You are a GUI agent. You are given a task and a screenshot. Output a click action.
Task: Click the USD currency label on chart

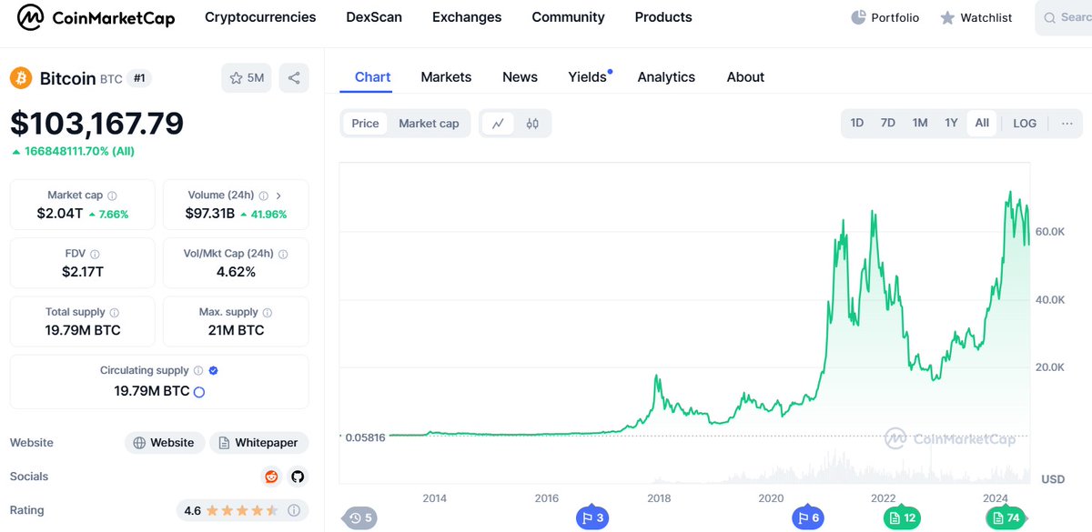click(x=1053, y=479)
